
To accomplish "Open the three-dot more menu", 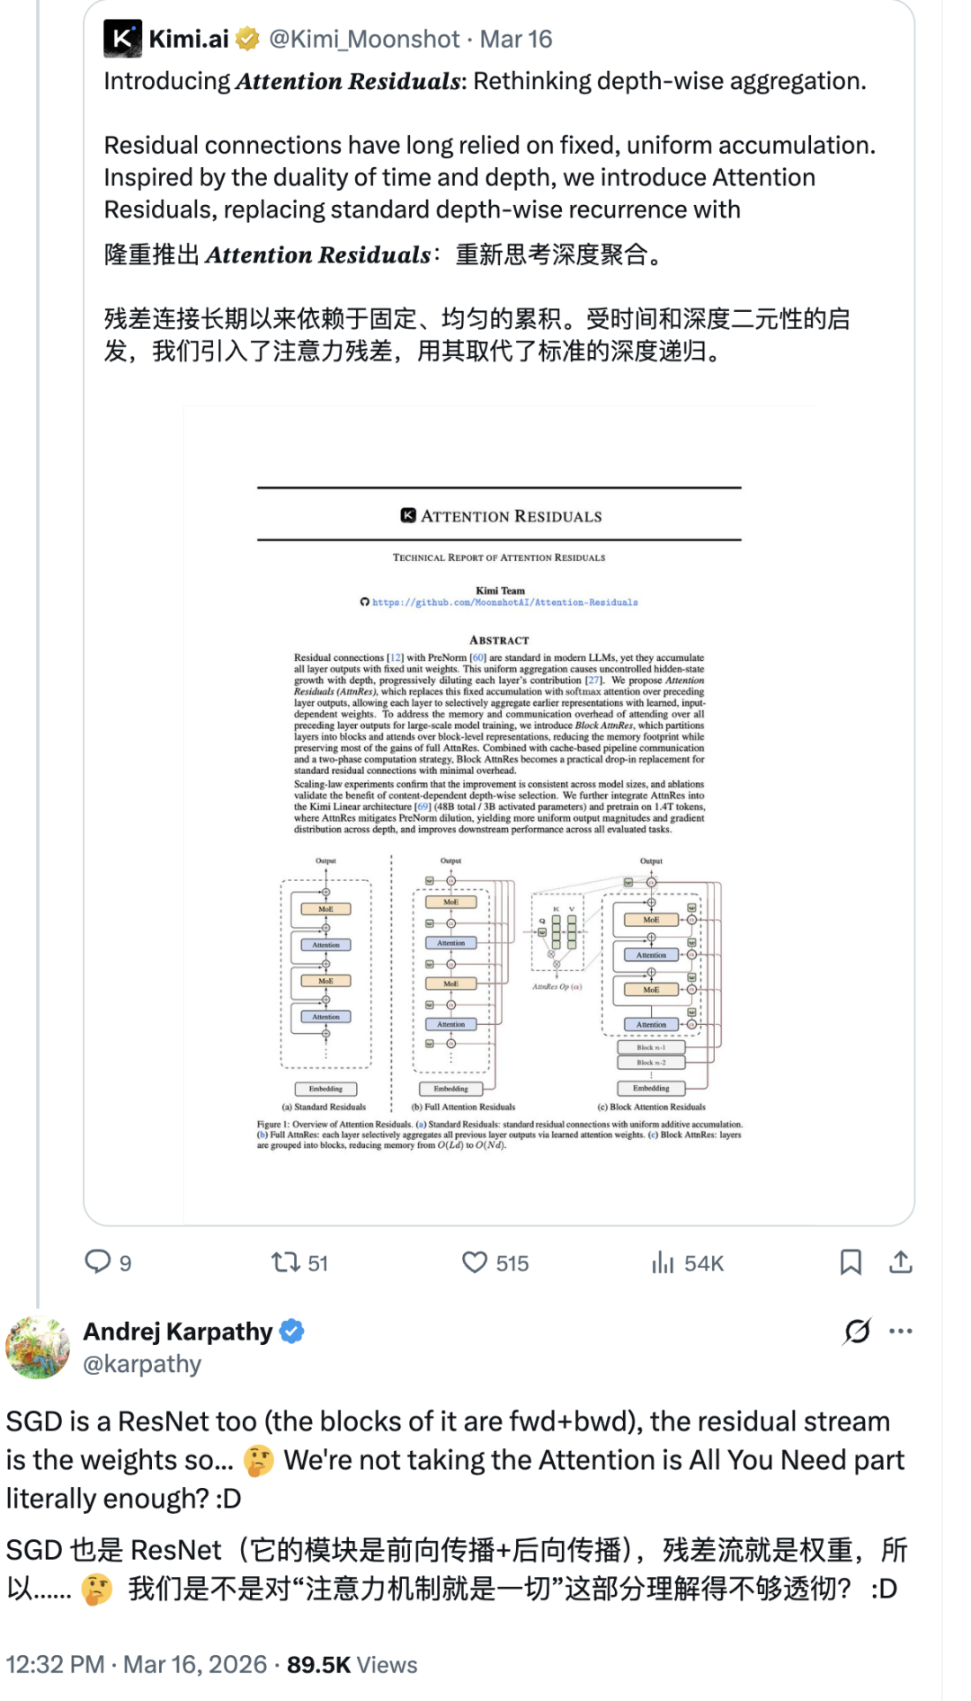I will pyautogui.click(x=901, y=1331).
